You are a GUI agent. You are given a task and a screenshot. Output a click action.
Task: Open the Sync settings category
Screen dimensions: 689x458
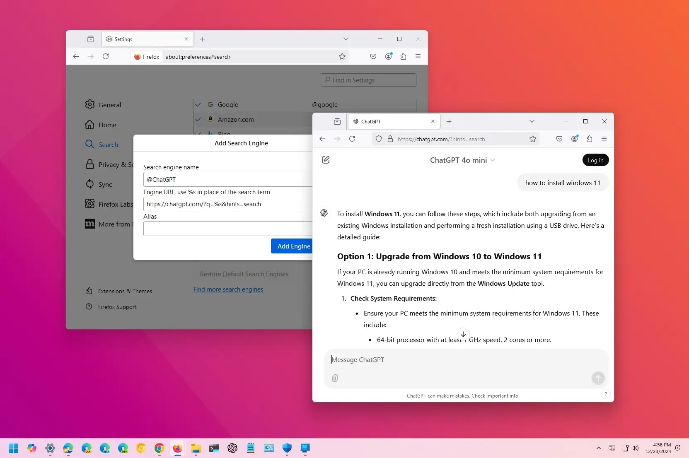tap(99, 184)
